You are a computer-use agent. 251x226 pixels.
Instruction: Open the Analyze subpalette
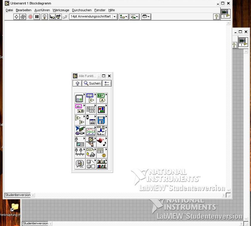(102, 131)
